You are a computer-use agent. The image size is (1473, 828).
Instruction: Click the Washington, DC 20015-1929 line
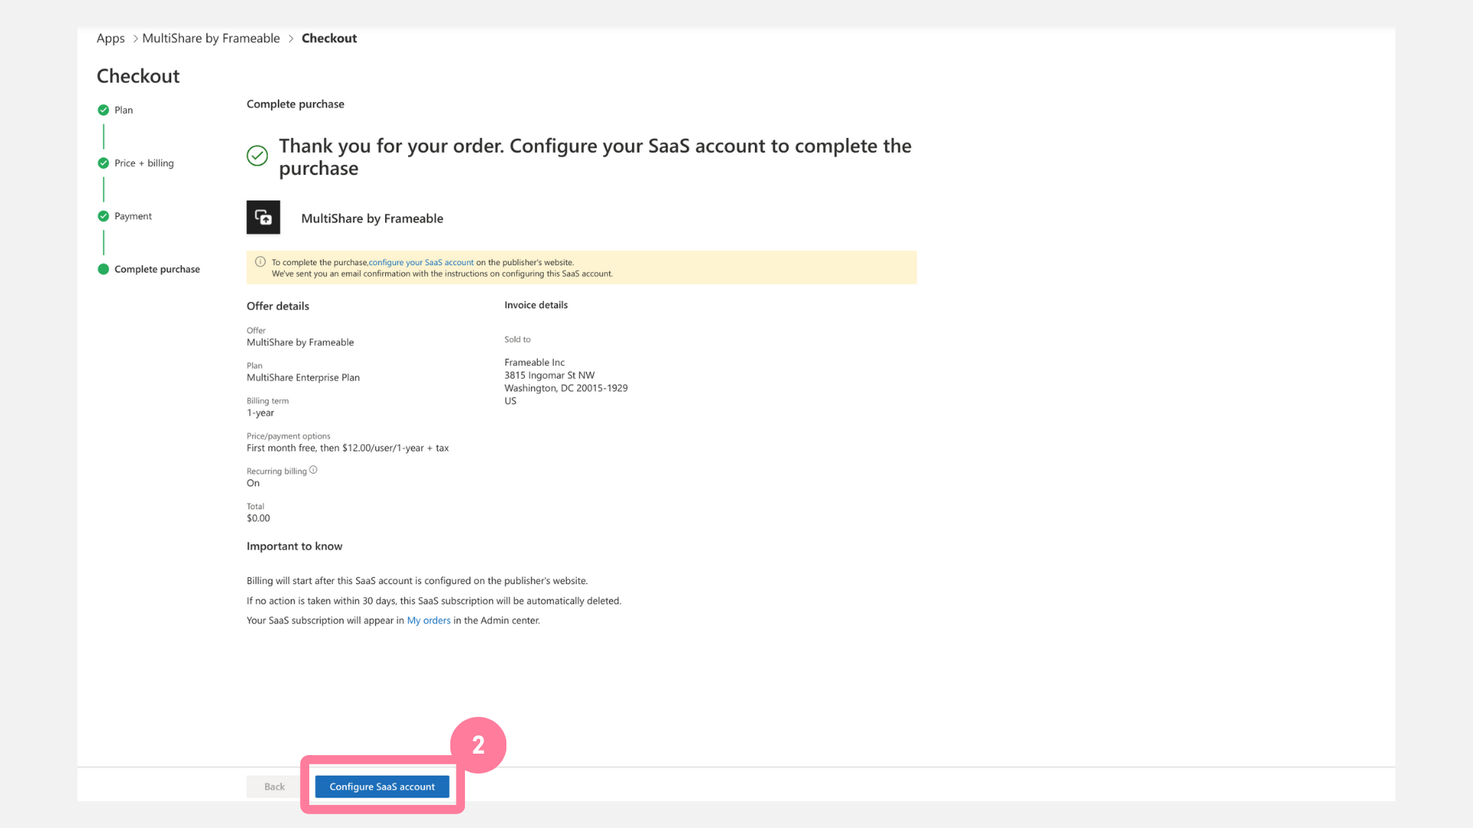click(566, 389)
